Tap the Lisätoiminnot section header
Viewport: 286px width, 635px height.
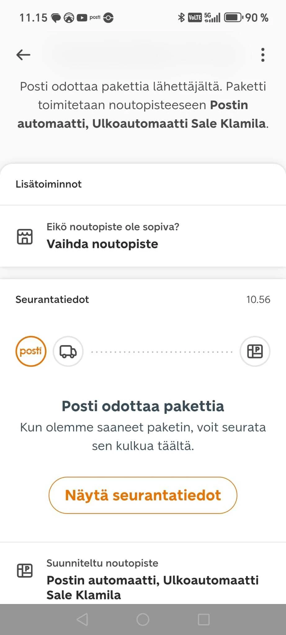(49, 184)
